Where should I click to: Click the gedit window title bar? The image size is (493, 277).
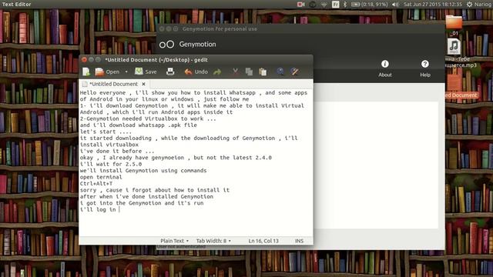pyautogui.click(x=196, y=60)
